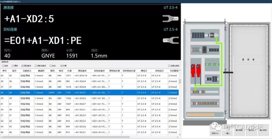The image size is (272, 139).
Task: Click the 目标线叉 column header
Action: pyautogui.click(x=159, y=71)
